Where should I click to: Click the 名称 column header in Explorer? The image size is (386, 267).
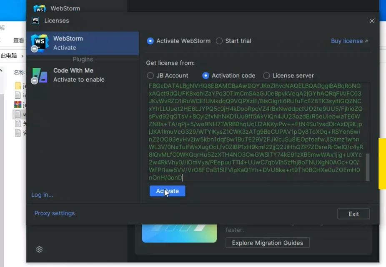pos(19,72)
